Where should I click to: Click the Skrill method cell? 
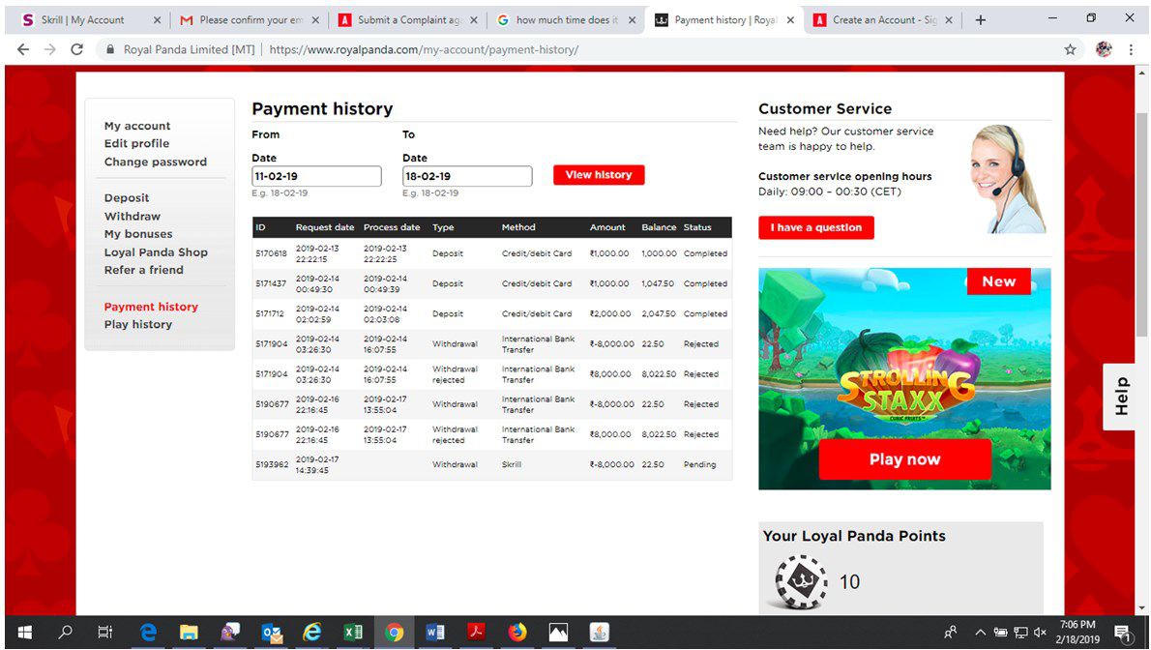coord(512,464)
